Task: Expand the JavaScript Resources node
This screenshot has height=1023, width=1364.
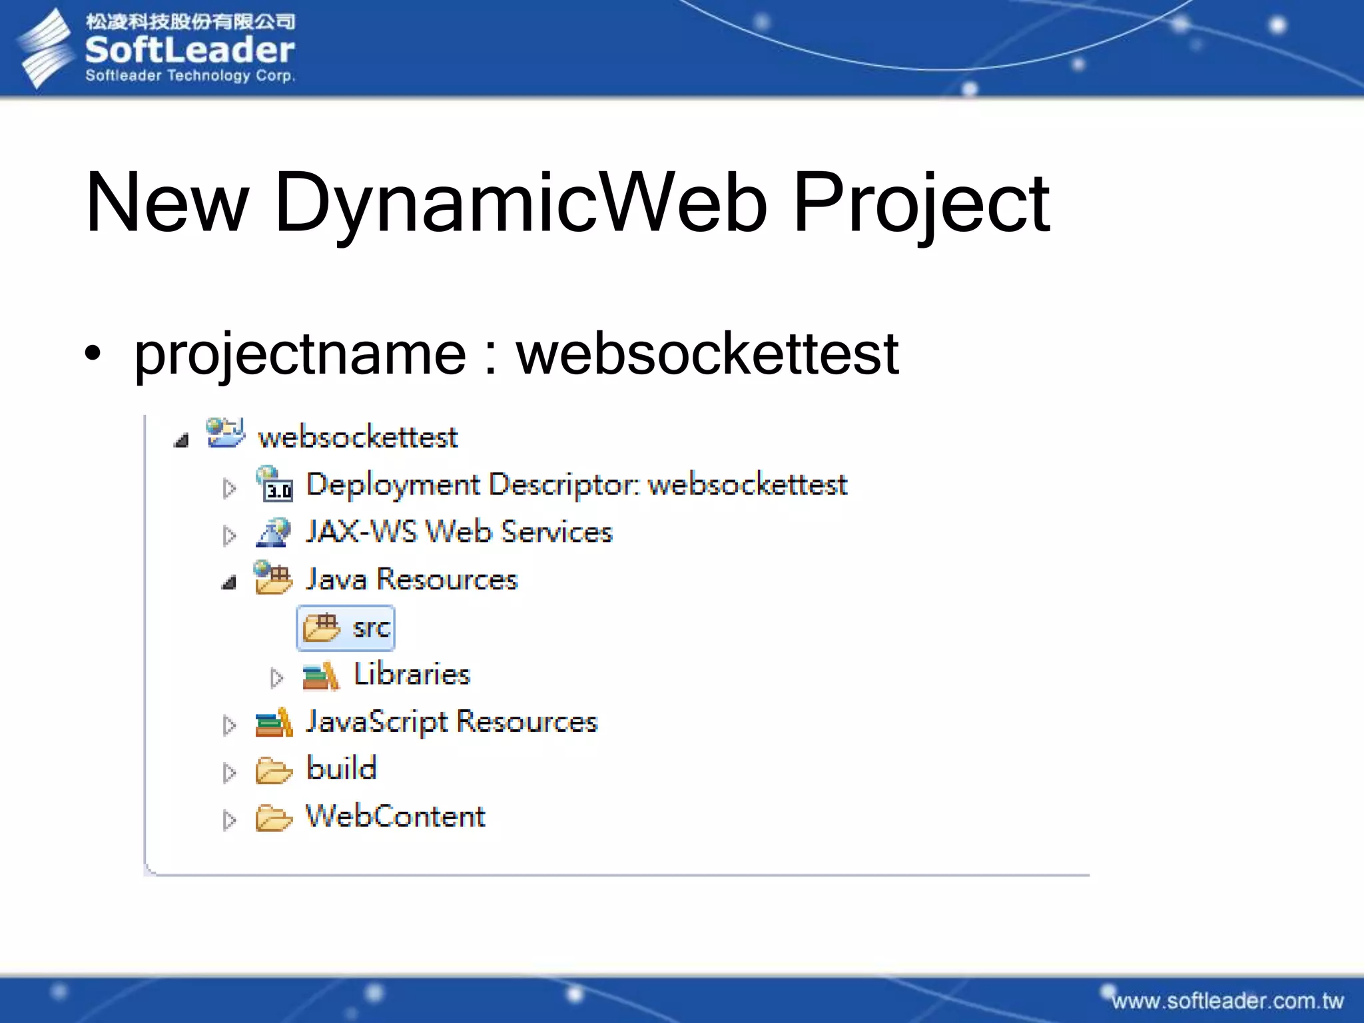Action: (x=229, y=725)
